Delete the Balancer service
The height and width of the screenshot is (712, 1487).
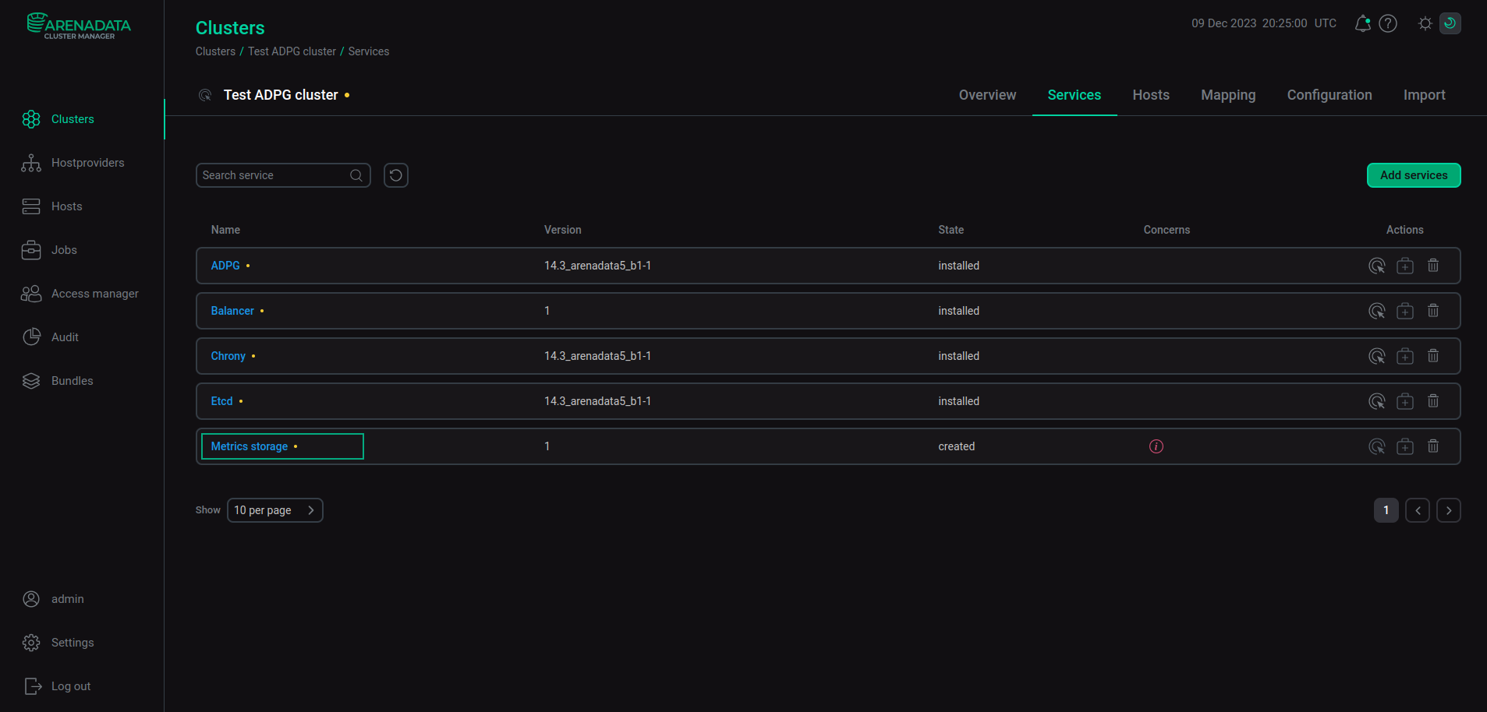click(x=1433, y=311)
